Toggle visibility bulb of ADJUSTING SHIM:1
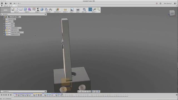 pos(7,32)
